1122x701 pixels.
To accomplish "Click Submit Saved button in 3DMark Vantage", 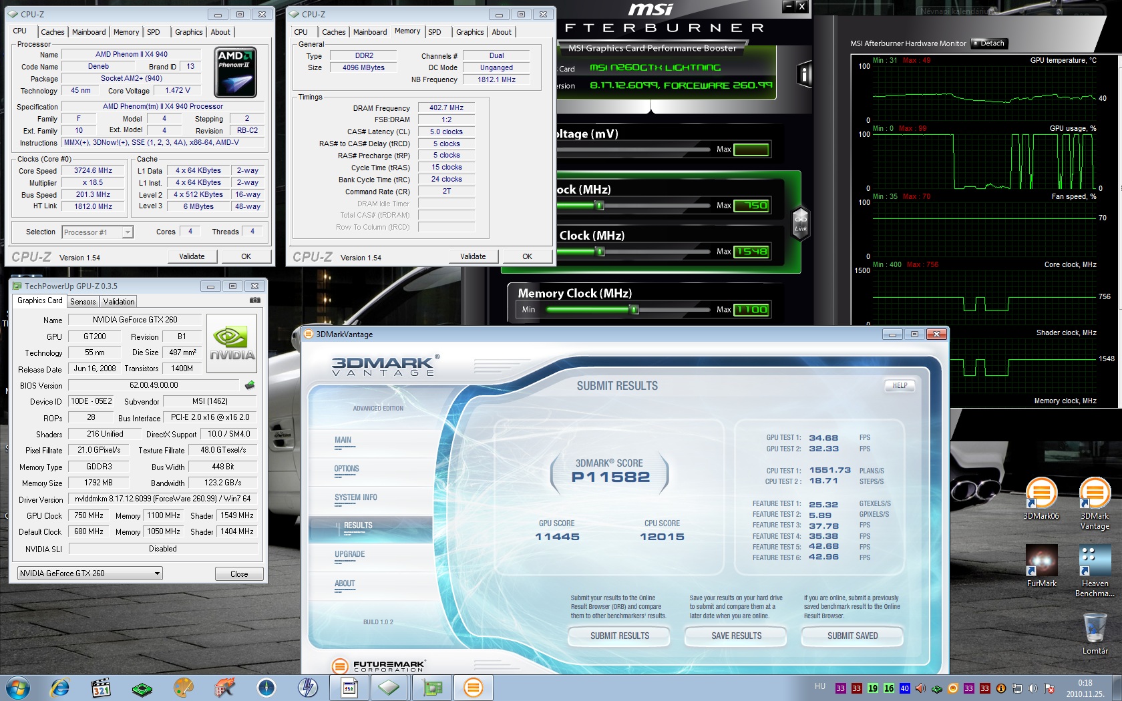I will click(x=852, y=636).
